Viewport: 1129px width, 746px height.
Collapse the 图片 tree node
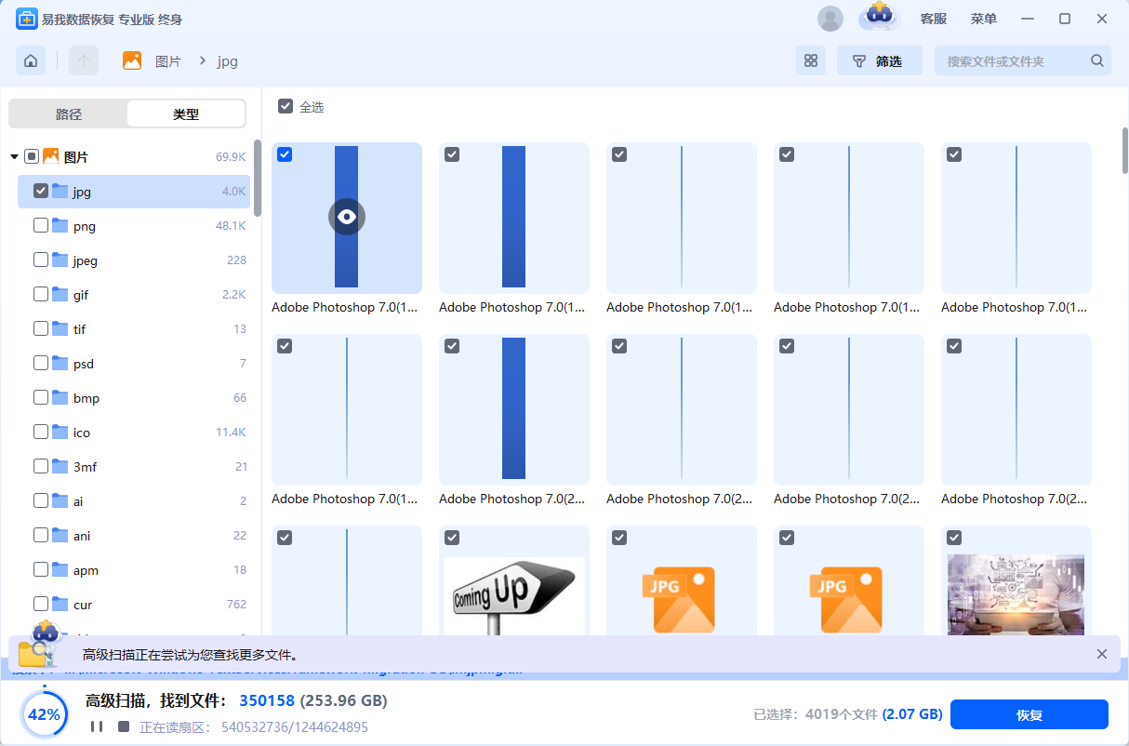pyautogui.click(x=15, y=157)
